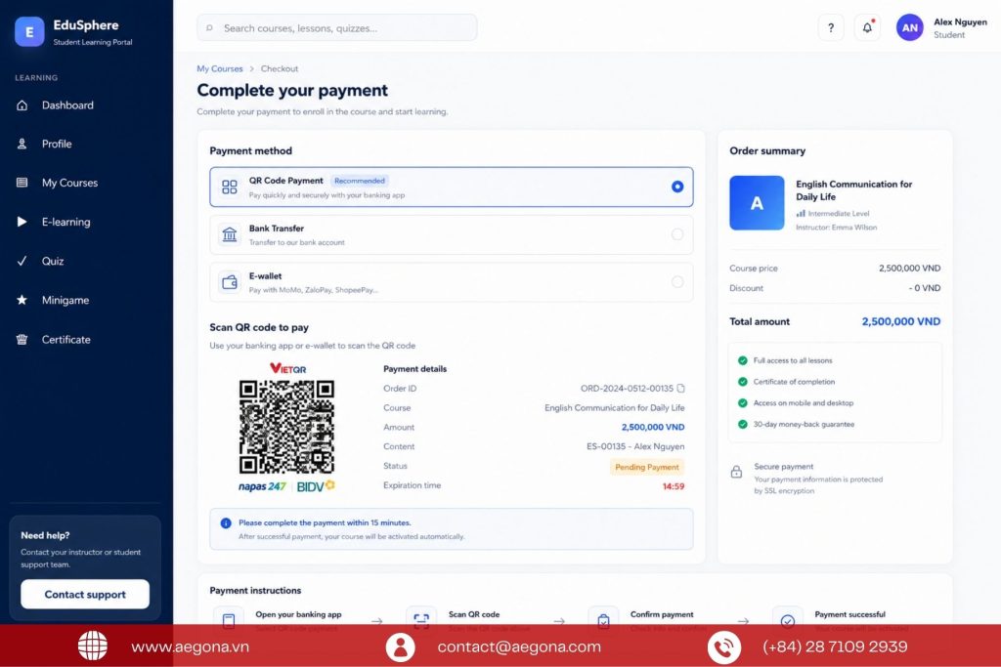1001x667 pixels.
Task: Click www.aegona.vn website link in banner
Action: [191, 646]
